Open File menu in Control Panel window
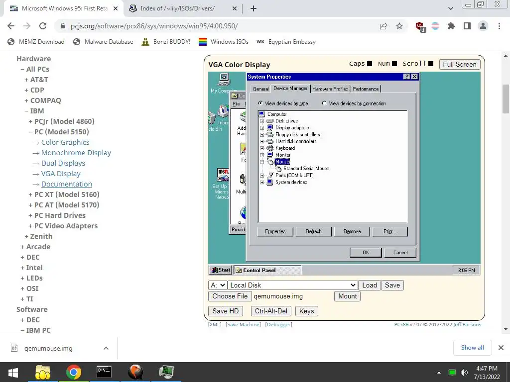 [x=236, y=104]
